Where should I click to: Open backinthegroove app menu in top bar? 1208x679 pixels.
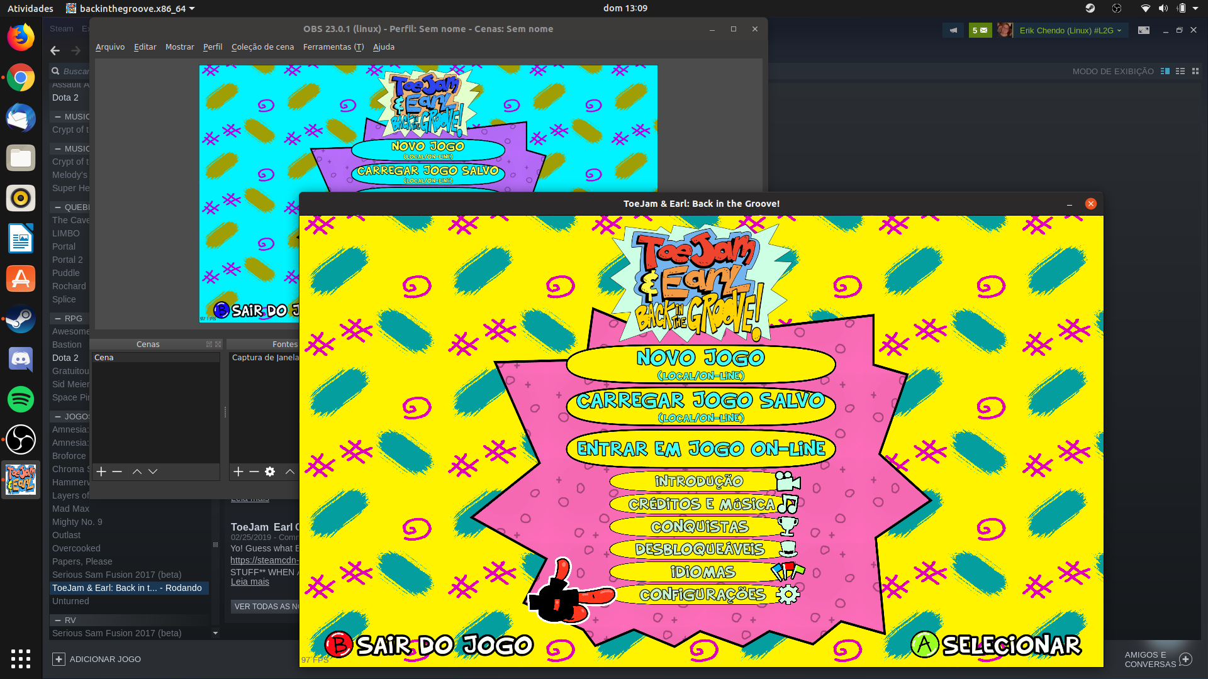pyautogui.click(x=130, y=8)
